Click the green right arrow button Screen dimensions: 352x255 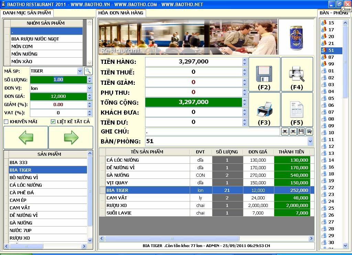coord(71,137)
